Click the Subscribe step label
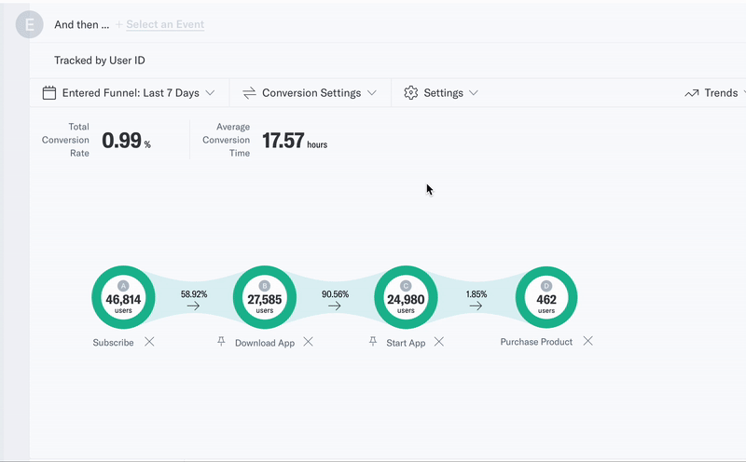Screen dimensions: 746x462 (113, 343)
